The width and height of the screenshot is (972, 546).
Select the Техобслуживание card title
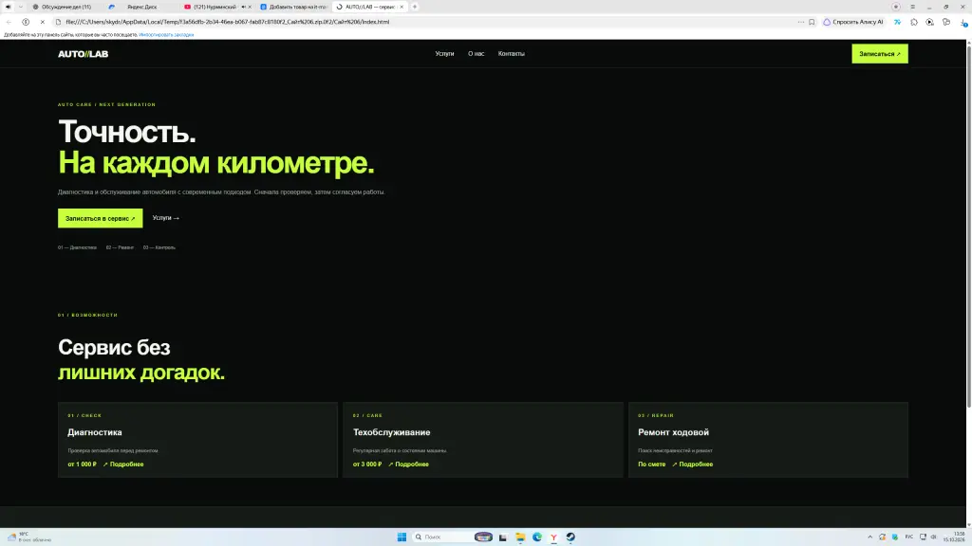[x=392, y=432]
